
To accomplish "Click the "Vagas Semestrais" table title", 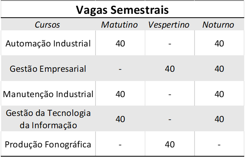I will click(x=122, y=9).
